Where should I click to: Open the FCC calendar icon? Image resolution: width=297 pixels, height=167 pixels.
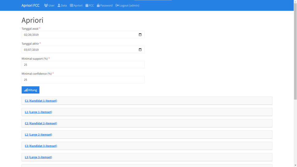coord(87,6)
